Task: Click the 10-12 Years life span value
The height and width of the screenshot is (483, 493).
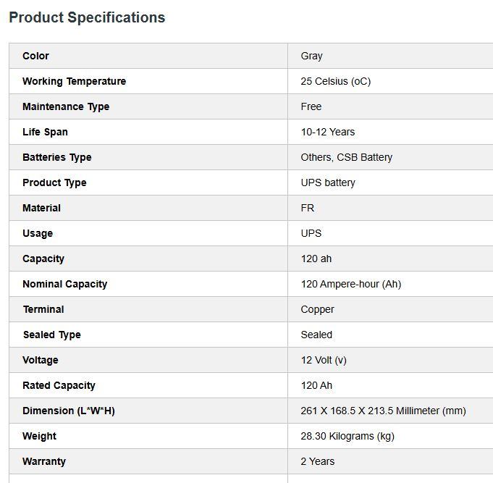Action: tap(328, 132)
